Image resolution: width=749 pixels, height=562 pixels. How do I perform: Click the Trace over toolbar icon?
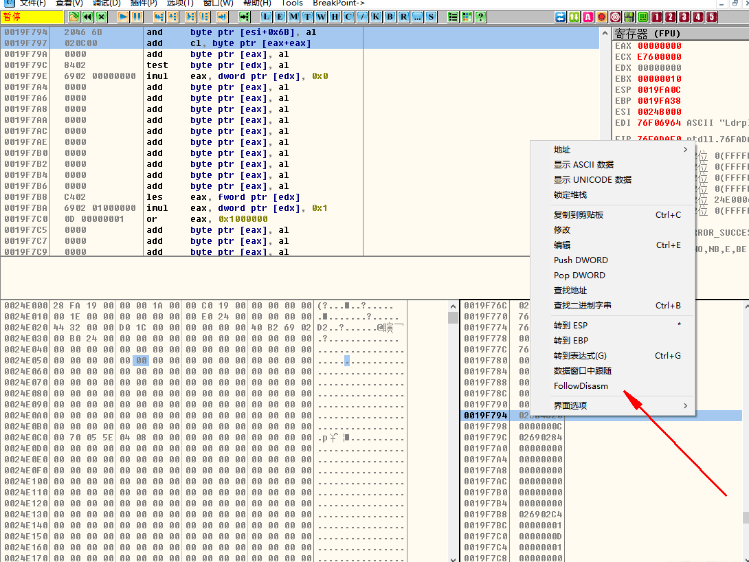click(x=205, y=17)
